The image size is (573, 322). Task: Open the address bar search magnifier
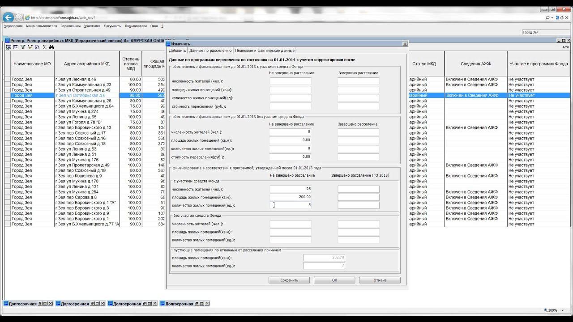point(547,18)
